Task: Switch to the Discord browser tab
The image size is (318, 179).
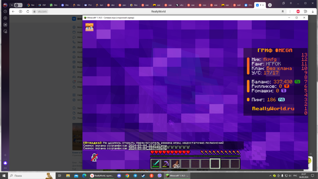Action: click(65, 5)
